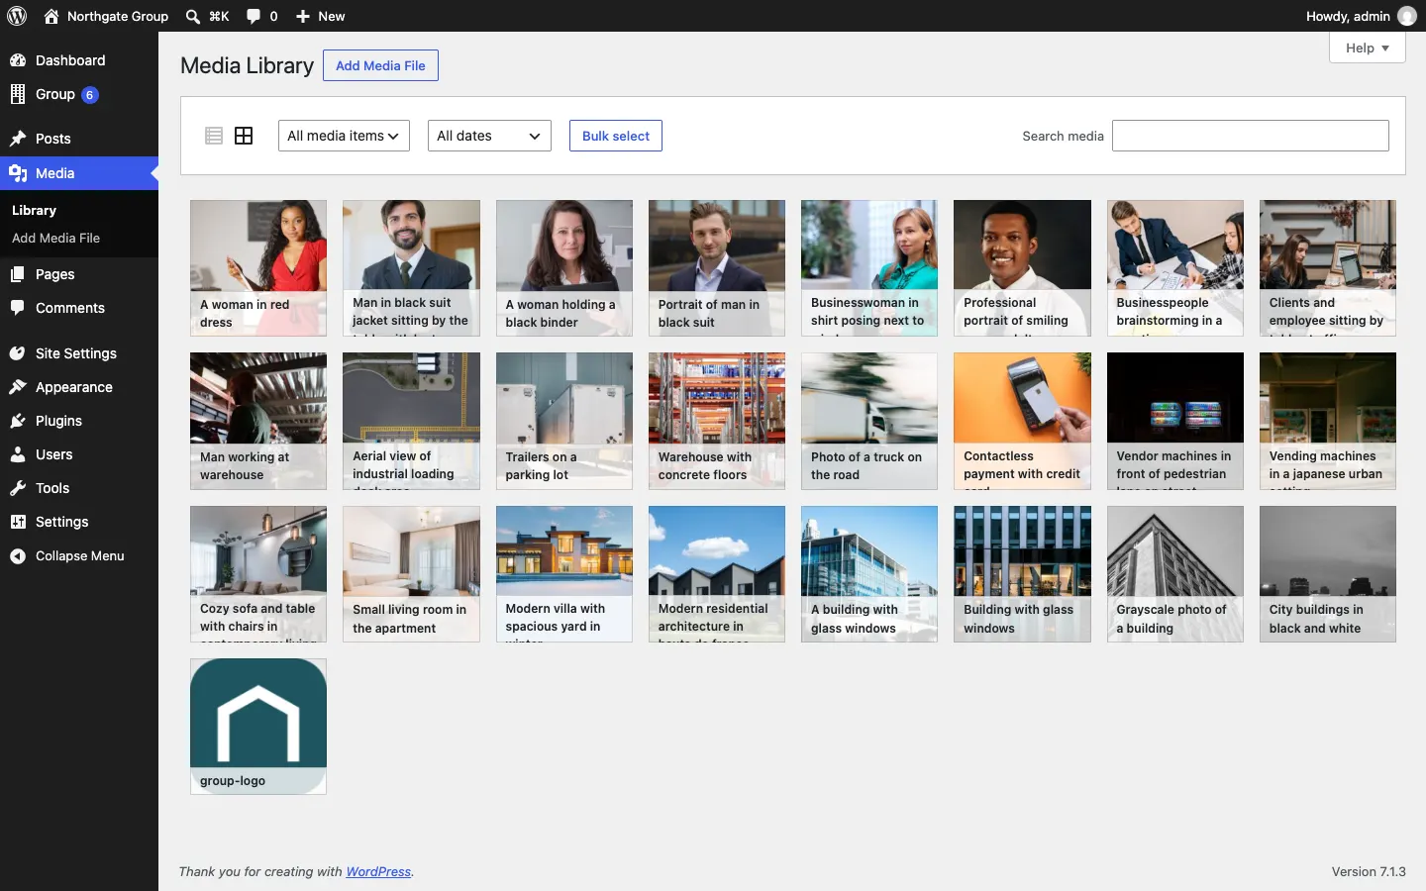Open the search magnifier in admin bar
The image size is (1426, 891).
tap(192, 16)
